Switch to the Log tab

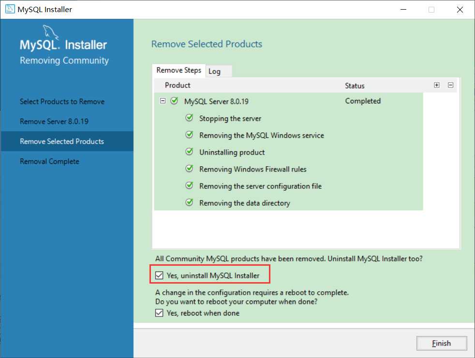click(x=219, y=72)
